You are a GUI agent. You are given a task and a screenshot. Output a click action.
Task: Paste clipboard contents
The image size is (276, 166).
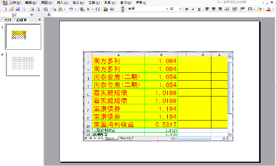click(60, 9)
